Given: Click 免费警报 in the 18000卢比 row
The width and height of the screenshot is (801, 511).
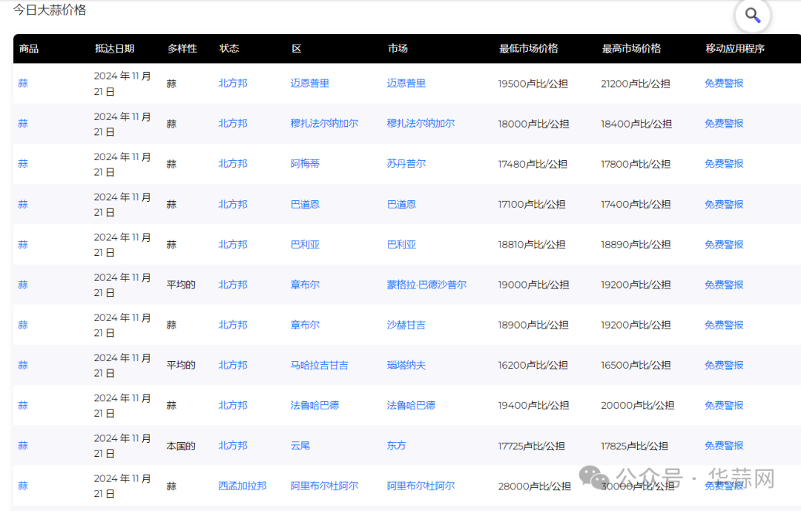Looking at the screenshot, I should click(724, 123).
